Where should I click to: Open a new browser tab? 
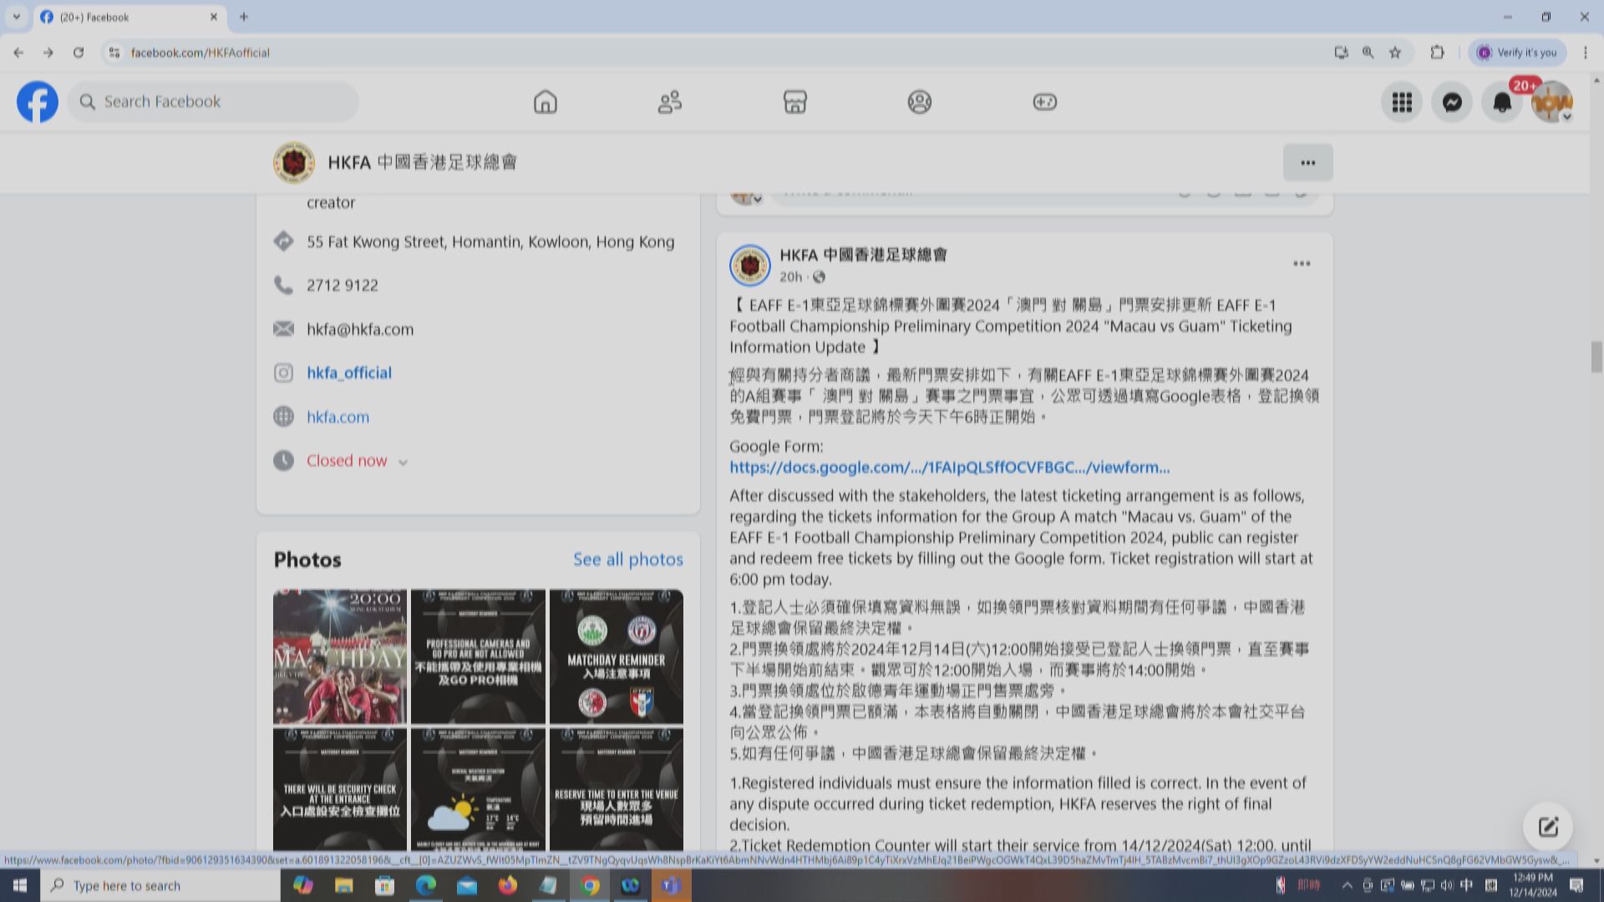(244, 17)
